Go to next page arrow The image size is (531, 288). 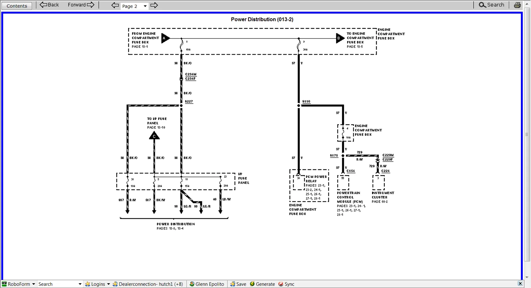click(x=154, y=5)
